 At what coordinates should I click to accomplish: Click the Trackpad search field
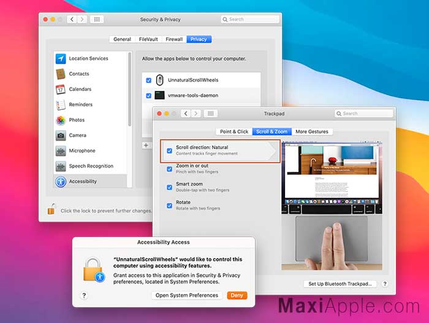364,114
